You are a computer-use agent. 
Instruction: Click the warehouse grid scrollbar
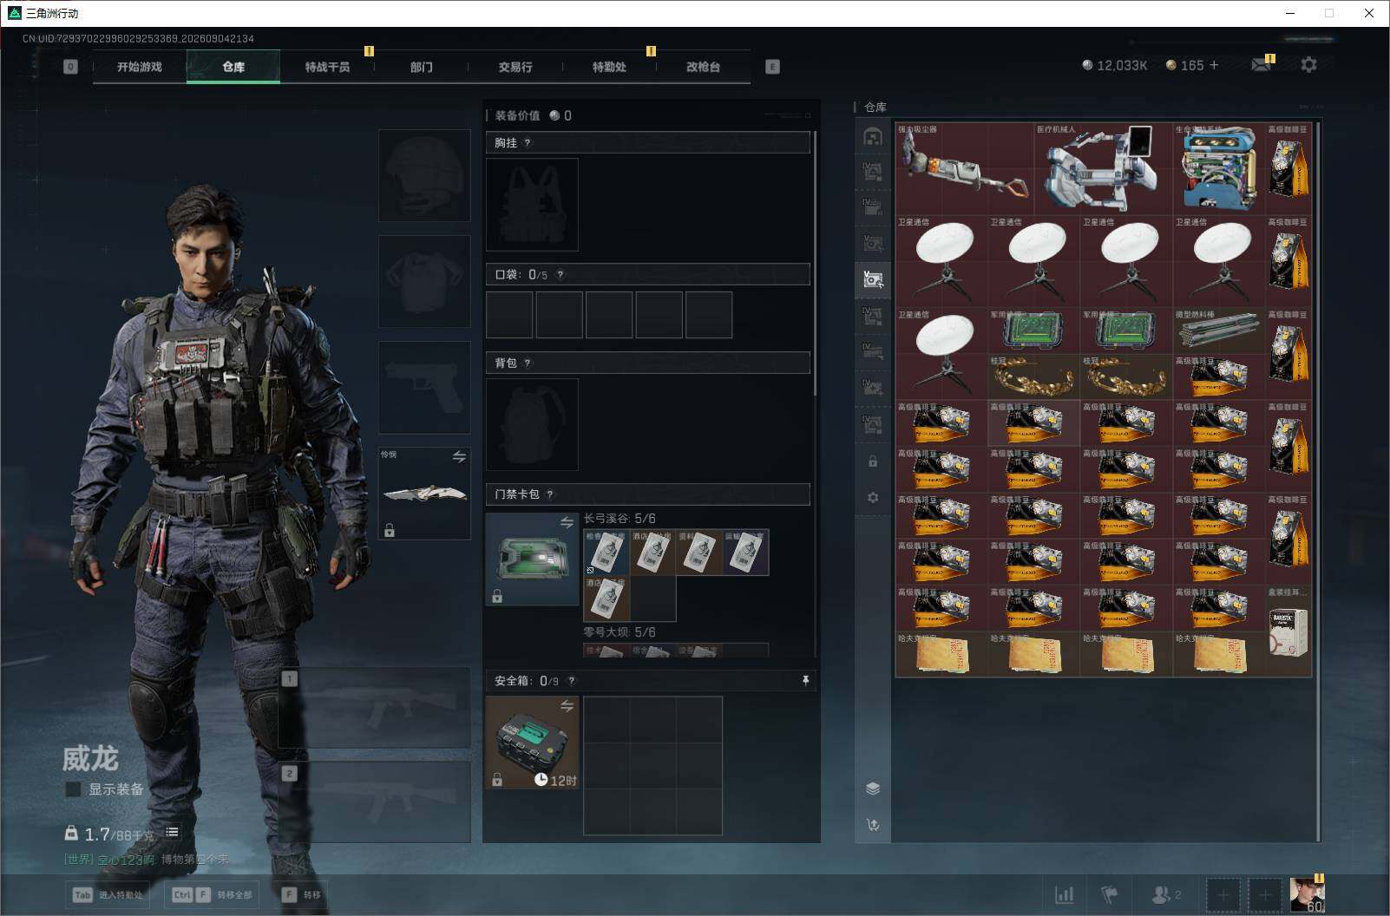[x=1318, y=481]
